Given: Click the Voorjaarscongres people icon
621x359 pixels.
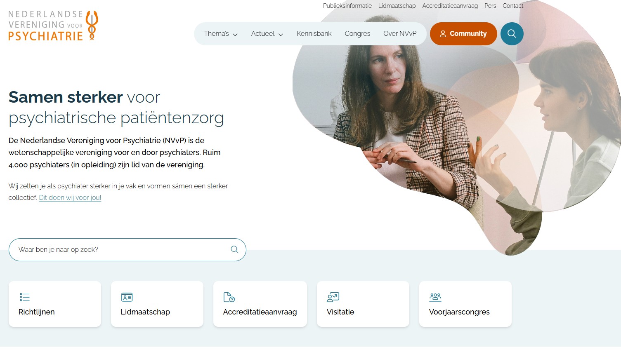Looking at the screenshot, I should click(435, 297).
